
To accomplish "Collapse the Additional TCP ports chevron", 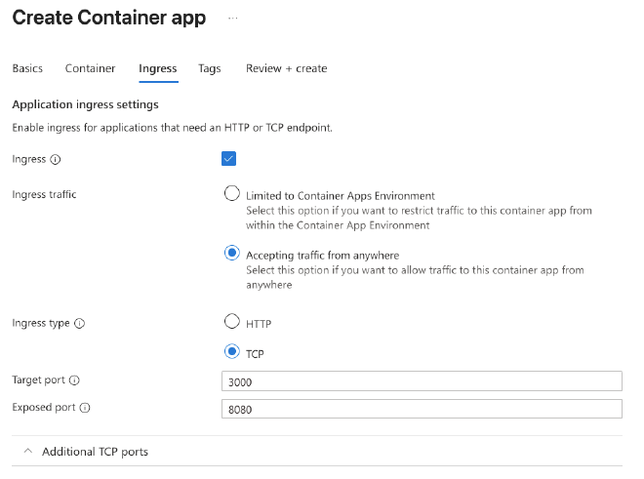I will (27, 452).
